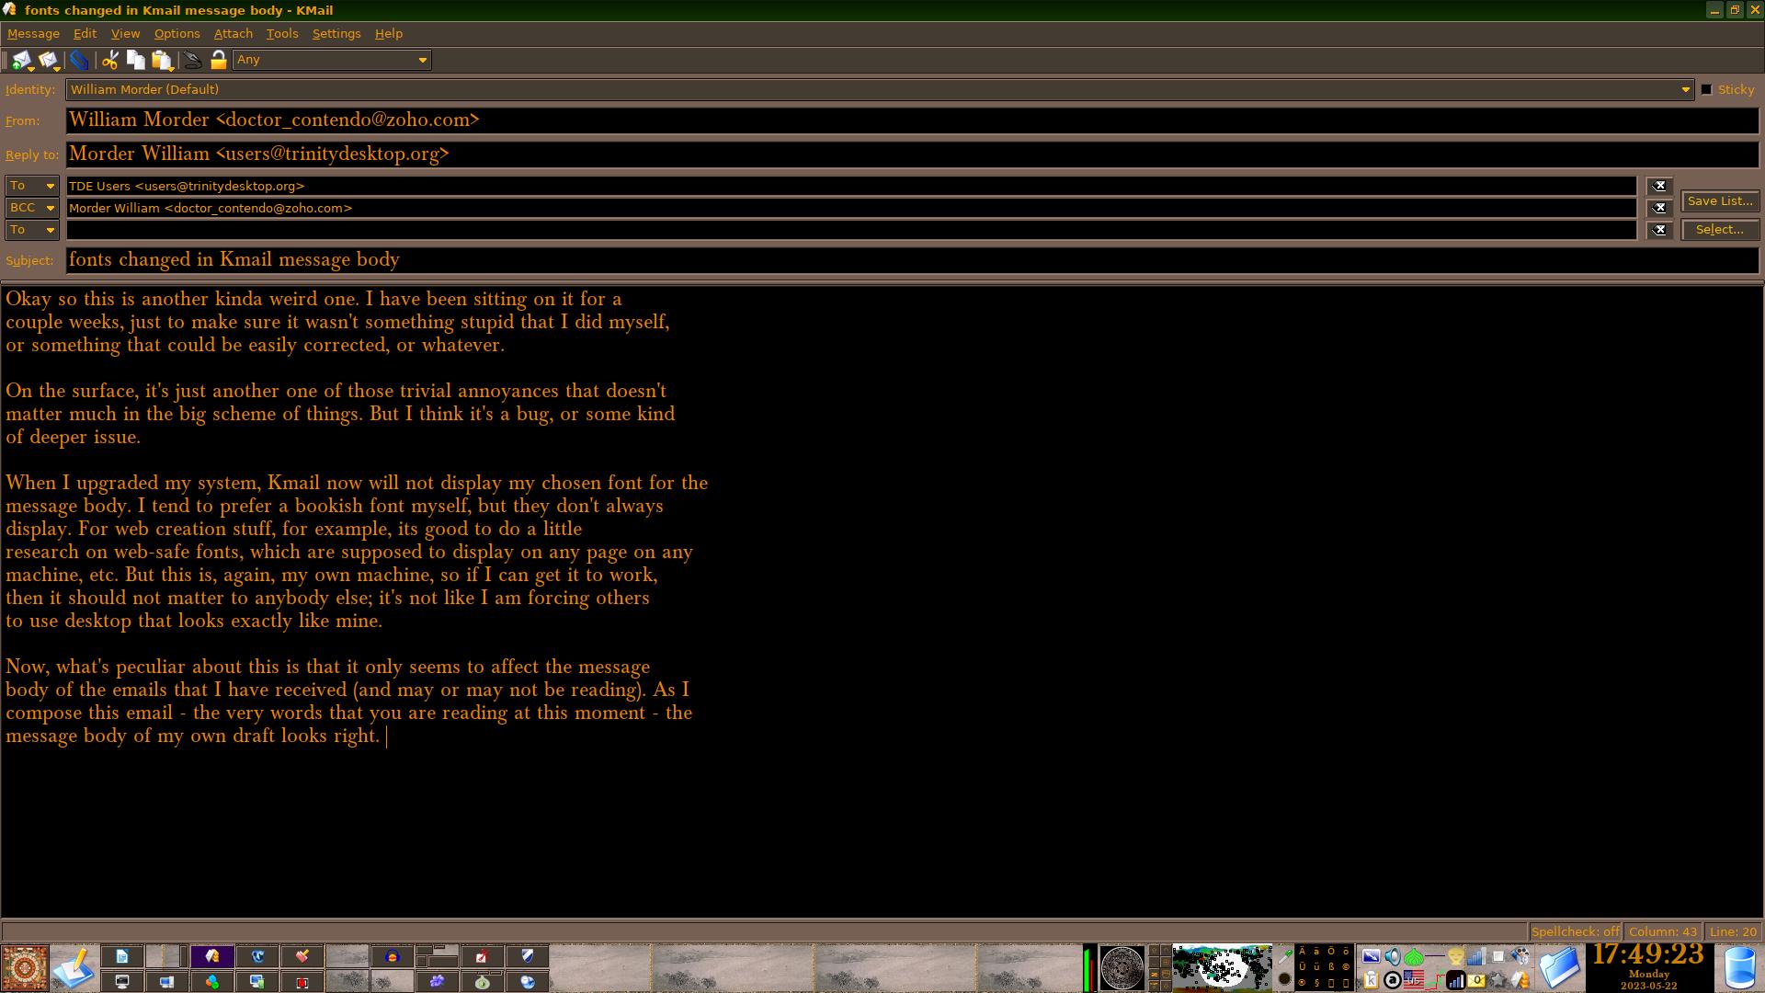Open the Attach menu
Image resolution: width=1765 pixels, height=993 pixels.
(233, 33)
